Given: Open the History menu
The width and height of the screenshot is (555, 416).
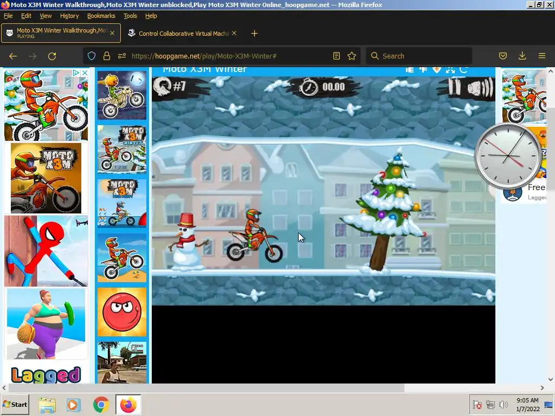Looking at the screenshot, I should [69, 16].
